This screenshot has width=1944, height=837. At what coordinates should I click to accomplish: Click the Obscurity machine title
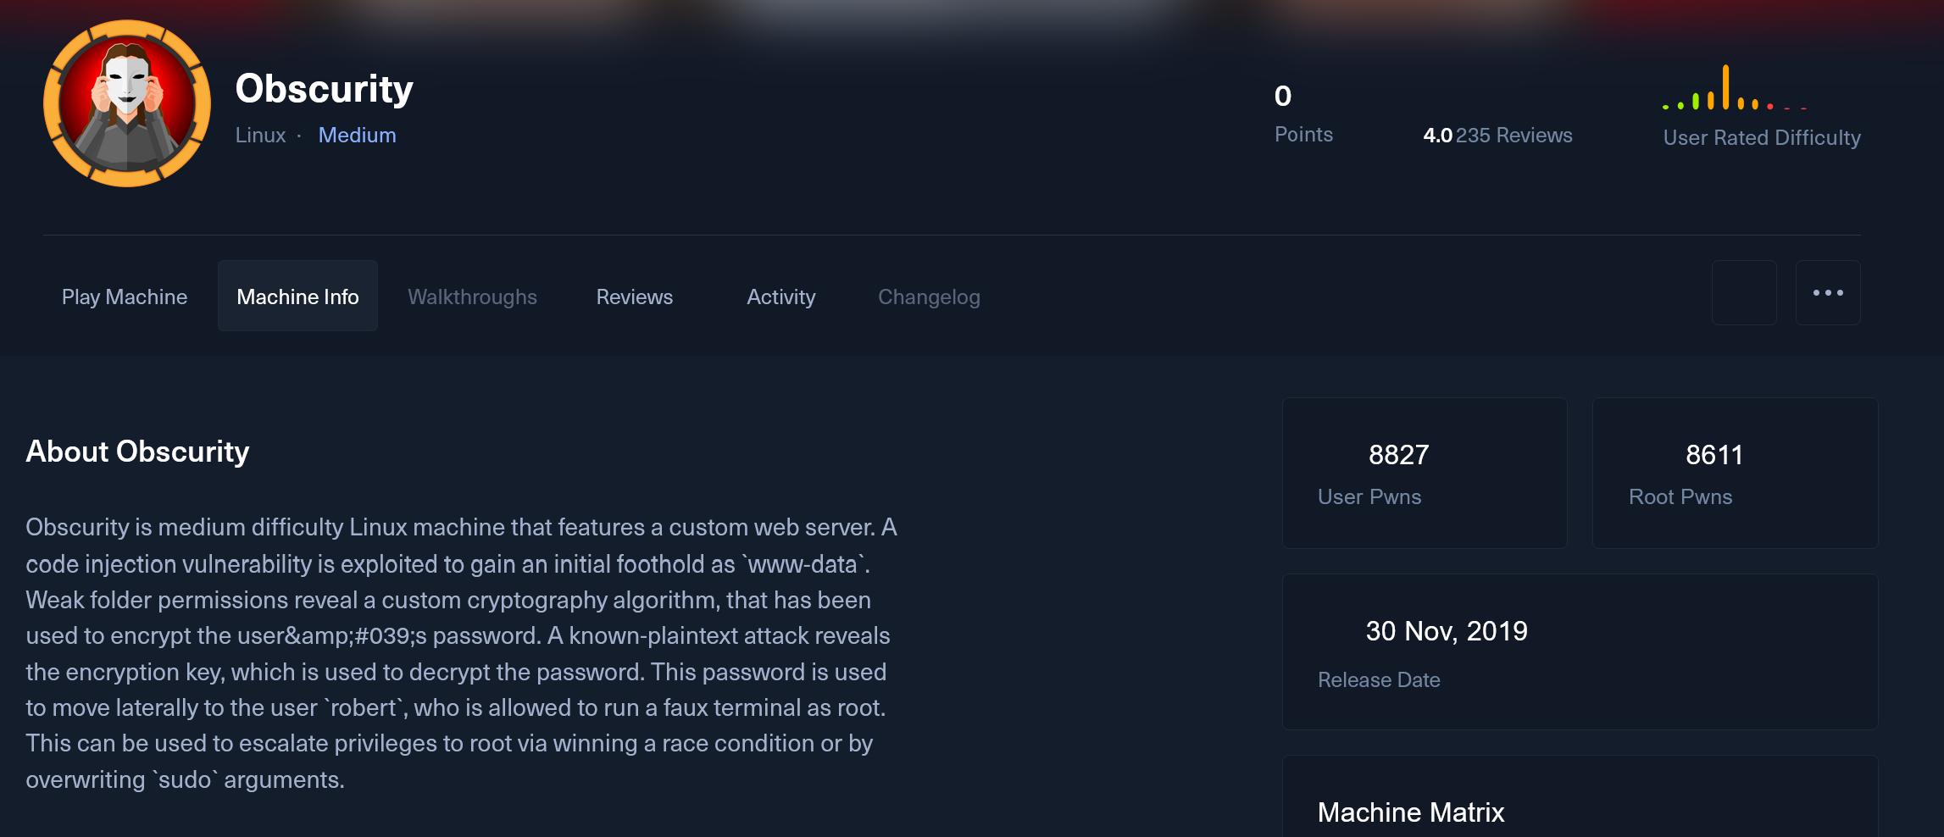pos(324,89)
